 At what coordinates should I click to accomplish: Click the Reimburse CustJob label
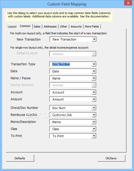(x=24, y=115)
